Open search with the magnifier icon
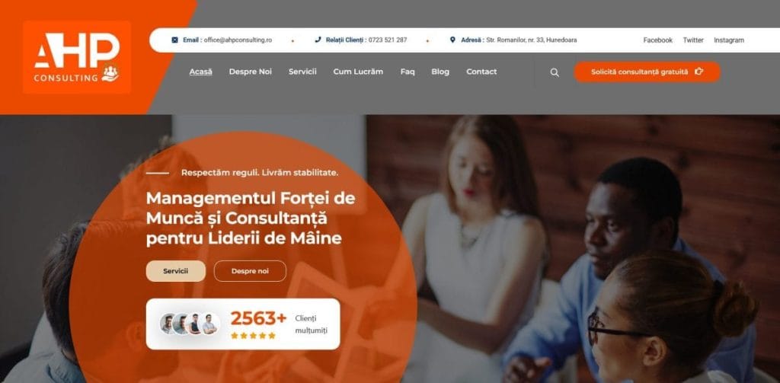This screenshot has width=780, height=383. (x=555, y=72)
